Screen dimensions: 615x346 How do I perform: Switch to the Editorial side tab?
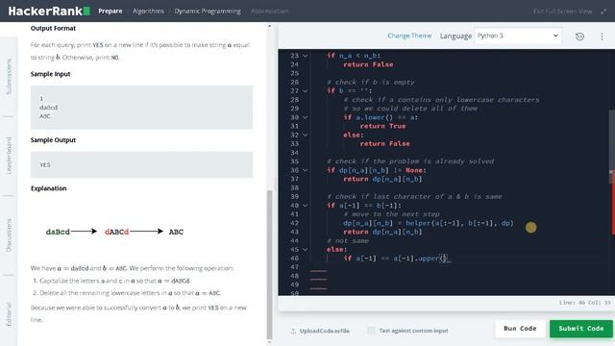pyautogui.click(x=9, y=314)
